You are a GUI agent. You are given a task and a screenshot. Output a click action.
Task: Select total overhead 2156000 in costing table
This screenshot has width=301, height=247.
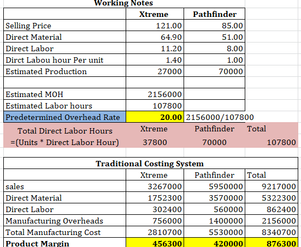tap(272, 221)
